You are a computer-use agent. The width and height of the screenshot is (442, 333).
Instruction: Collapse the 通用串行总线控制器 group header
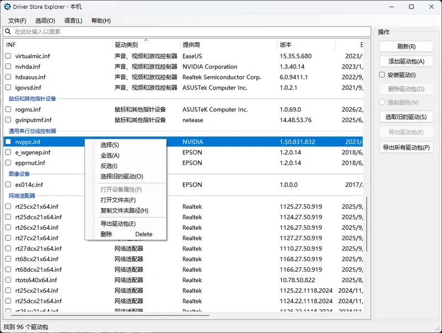point(33,131)
